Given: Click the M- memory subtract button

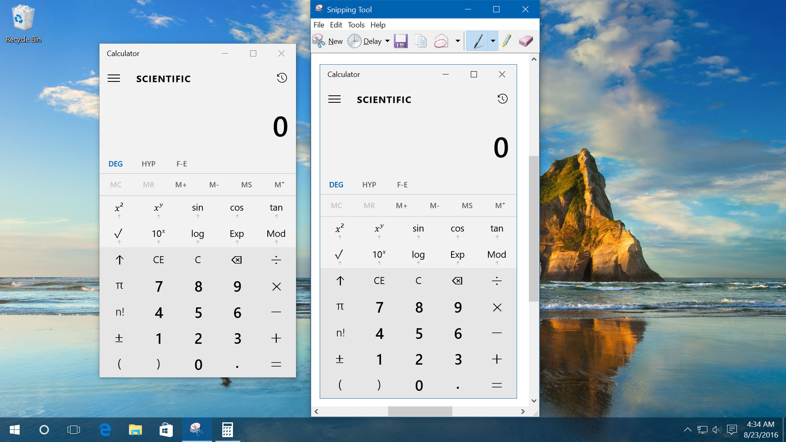Looking at the screenshot, I should (x=214, y=185).
